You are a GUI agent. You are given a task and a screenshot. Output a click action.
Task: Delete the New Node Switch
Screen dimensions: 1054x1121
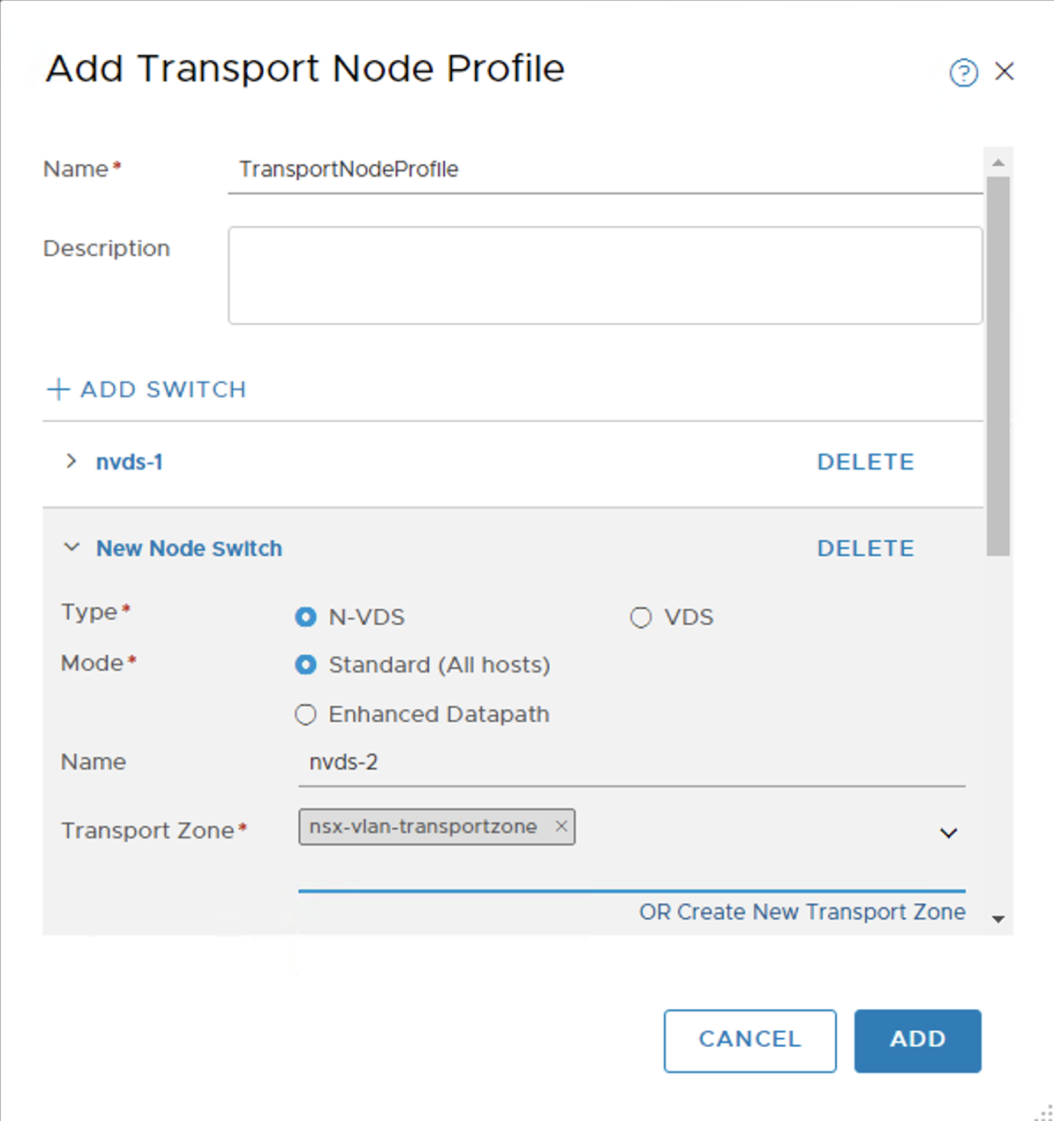[865, 547]
